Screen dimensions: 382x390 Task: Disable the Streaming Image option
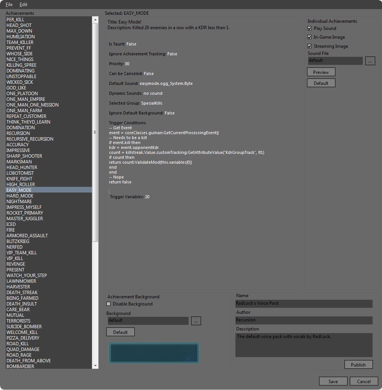pyautogui.click(x=309, y=46)
